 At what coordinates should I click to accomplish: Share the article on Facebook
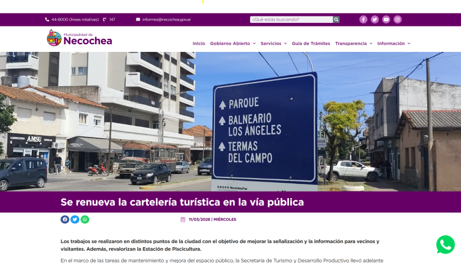coord(65,219)
